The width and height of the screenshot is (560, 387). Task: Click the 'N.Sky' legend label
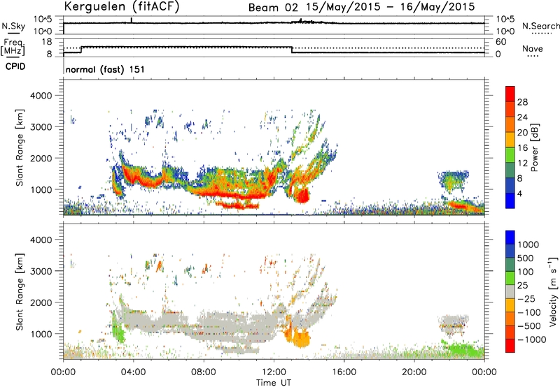click(13, 26)
